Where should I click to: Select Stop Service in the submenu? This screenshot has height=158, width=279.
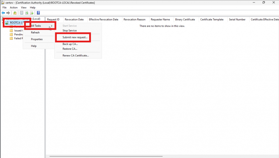(69, 31)
